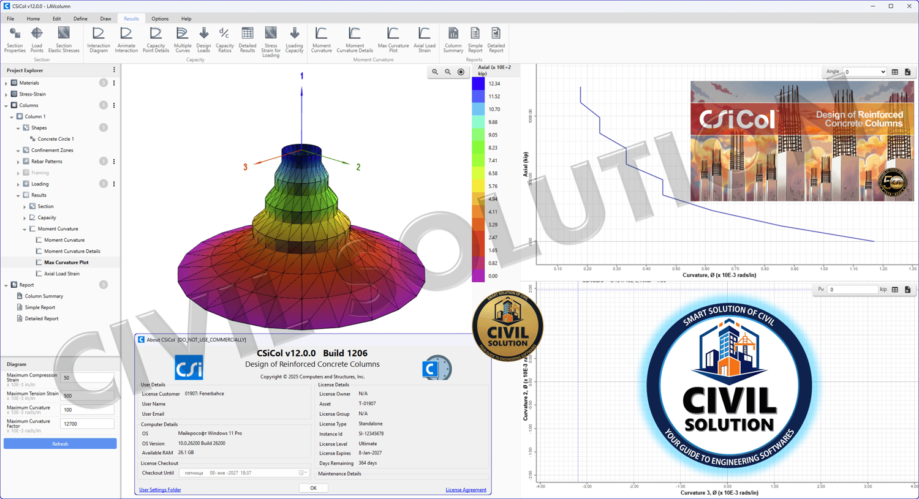Expand the Stress-Strain tree node
The image size is (919, 499).
6,94
